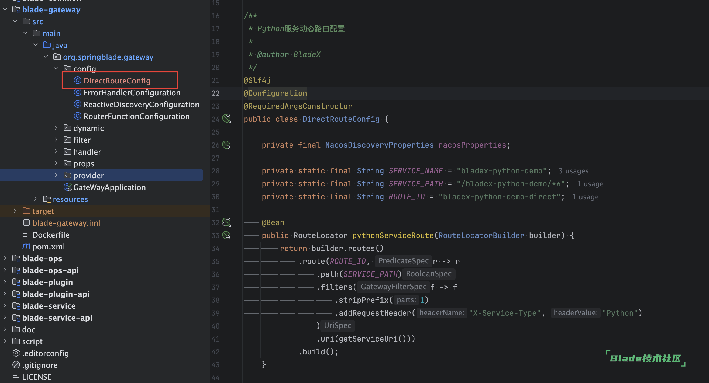Expand the blade-ops-api module
This screenshot has height=383, width=709.
(5, 270)
